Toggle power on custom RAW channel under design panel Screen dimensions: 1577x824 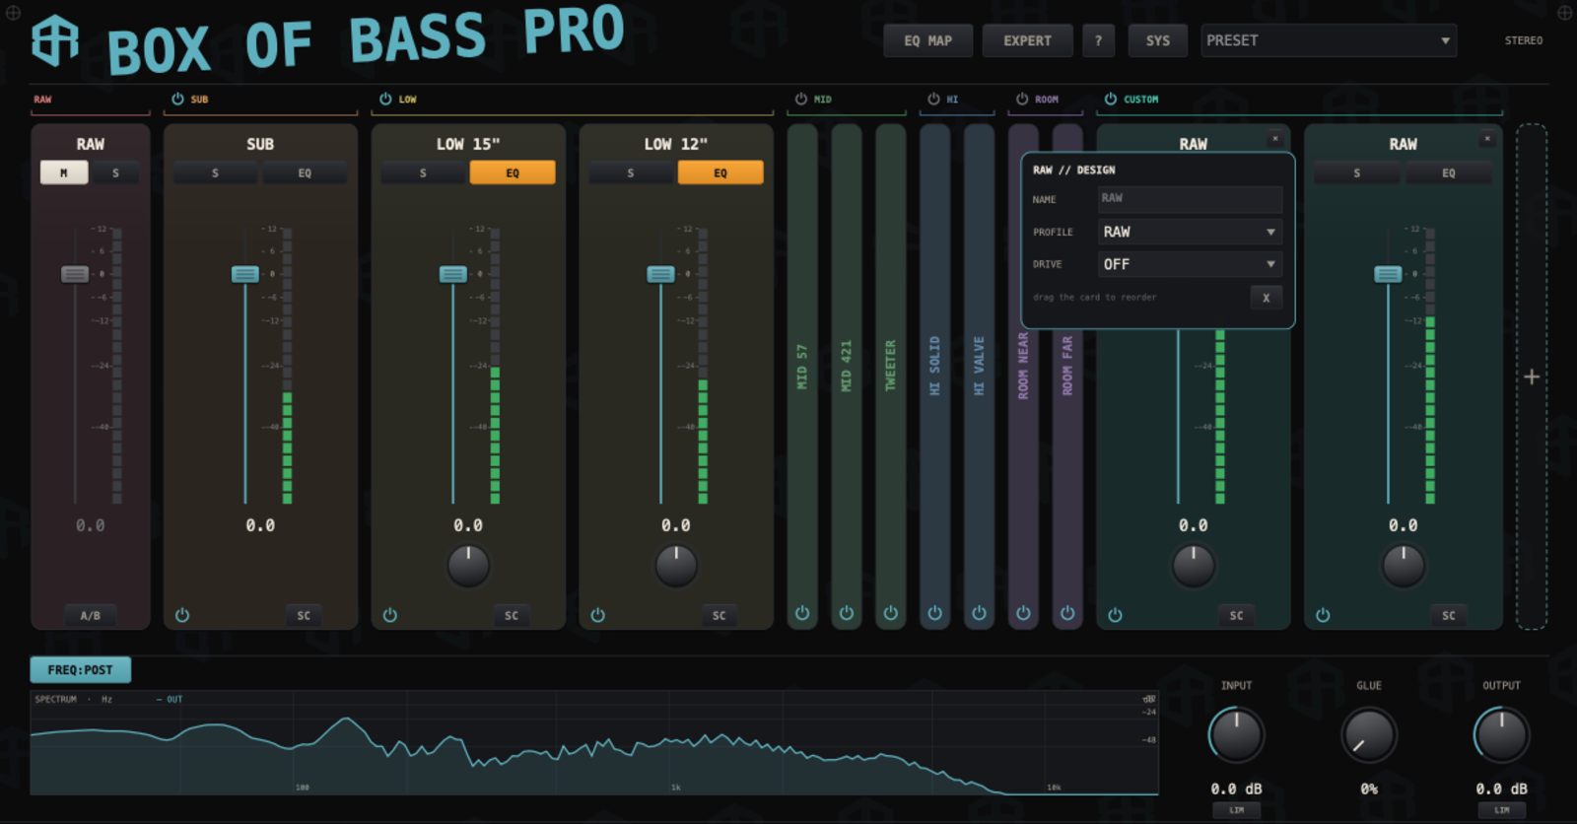(x=1115, y=615)
